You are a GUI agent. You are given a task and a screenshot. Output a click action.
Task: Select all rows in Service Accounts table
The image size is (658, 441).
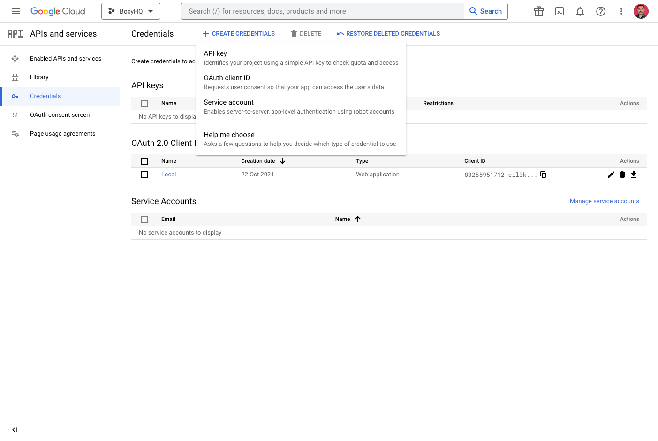[144, 219]
